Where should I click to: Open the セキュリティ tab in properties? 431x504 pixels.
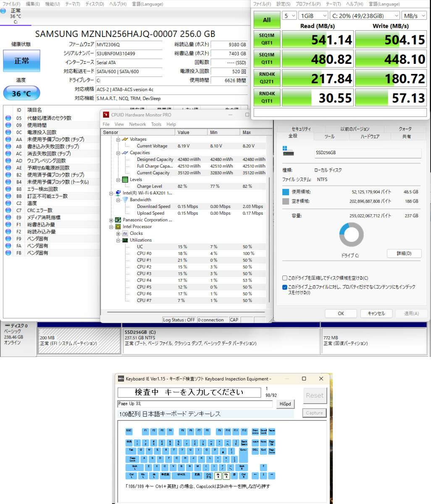pos(301,129)
